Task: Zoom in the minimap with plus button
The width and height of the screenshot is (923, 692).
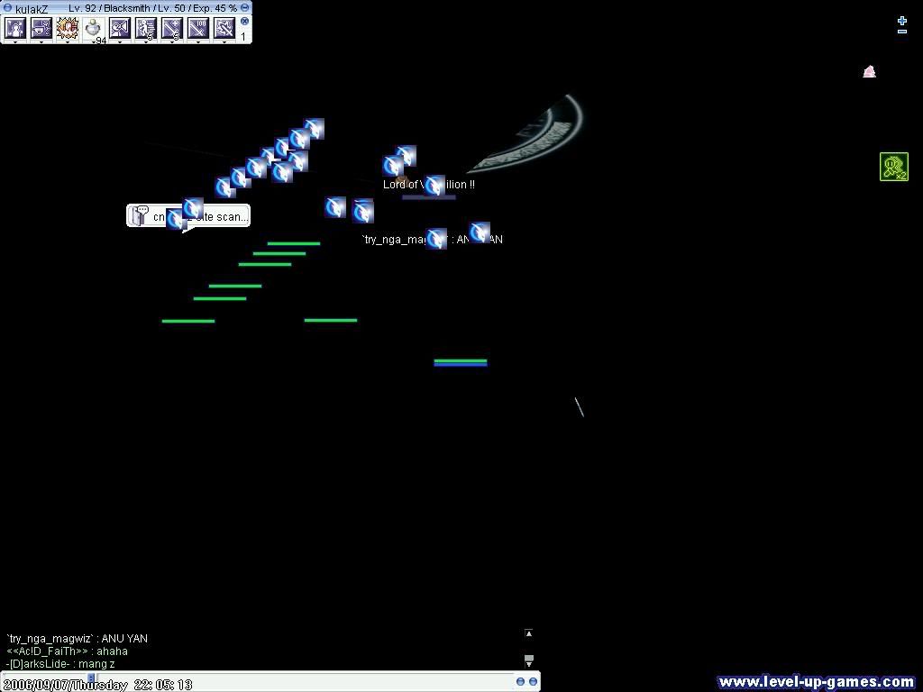Action: point(901,20)
